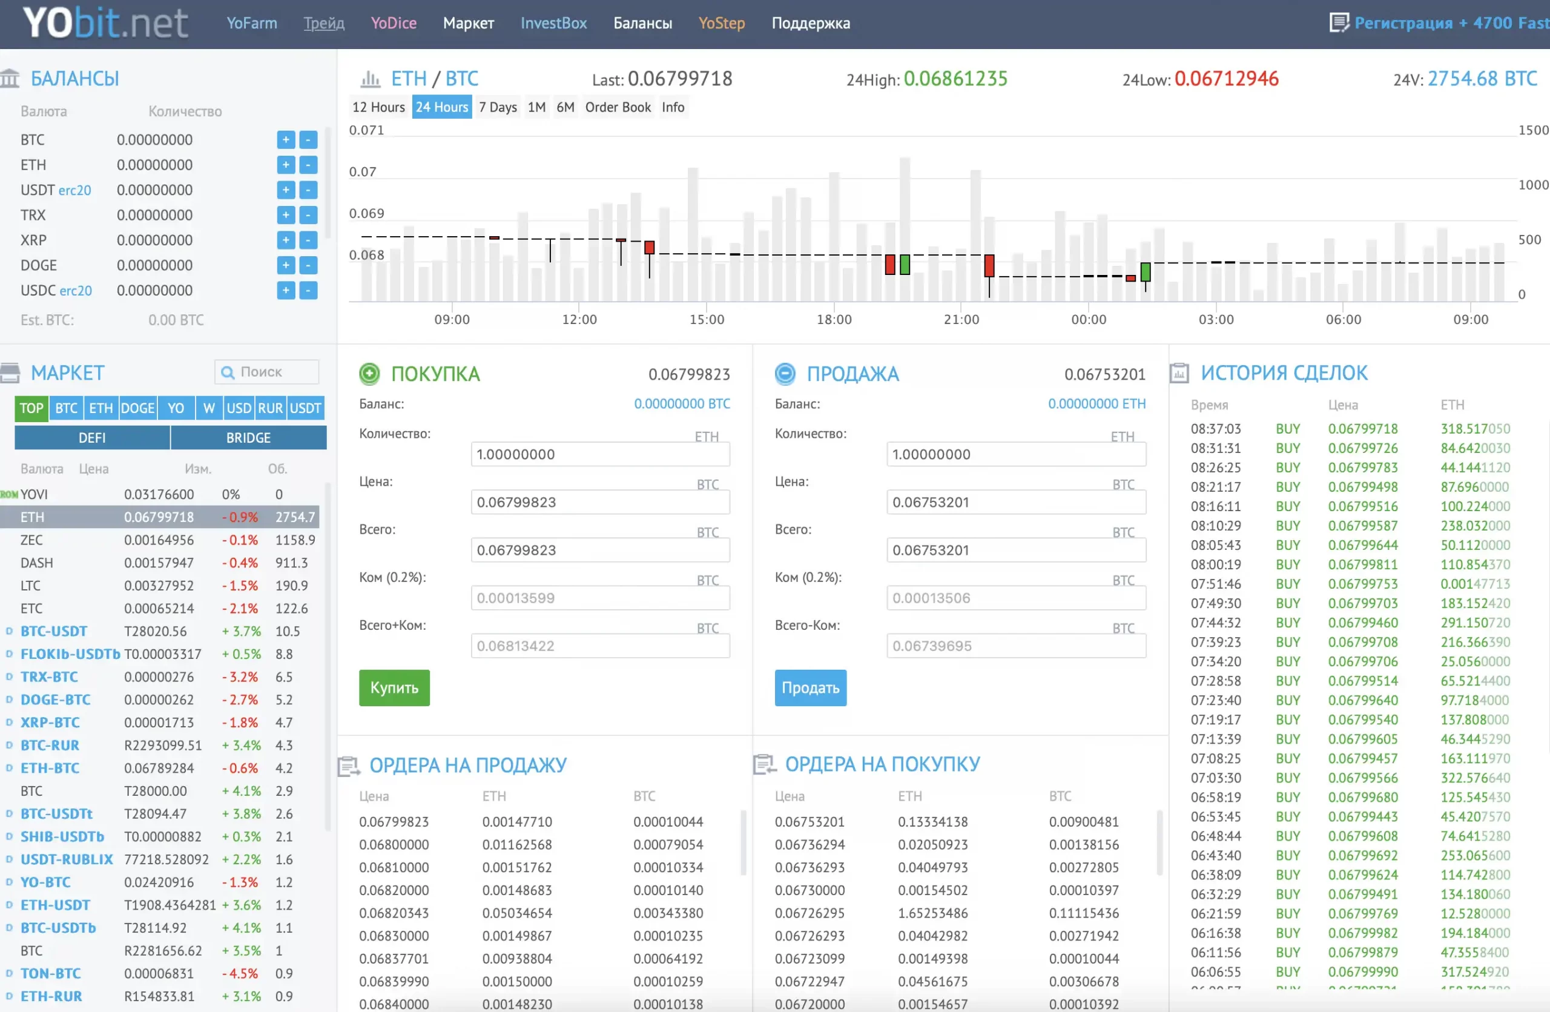The height and width of the screenshot is (1012, 1550).
Task: Click the plus deposit icon for DOGE
Action: click(286, 265)
